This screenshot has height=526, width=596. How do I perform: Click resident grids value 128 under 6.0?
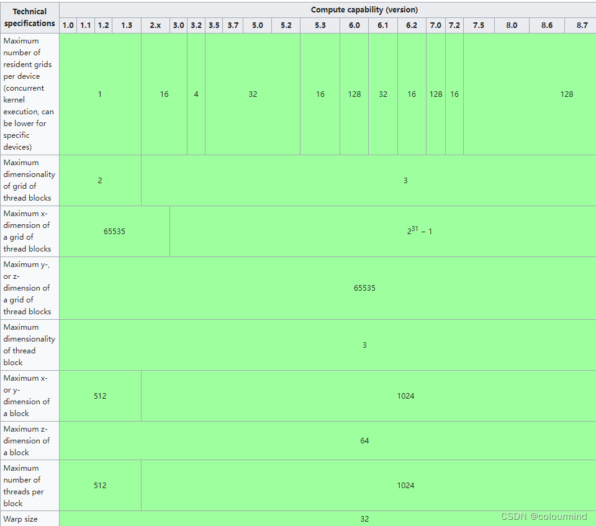pos(354,94)
